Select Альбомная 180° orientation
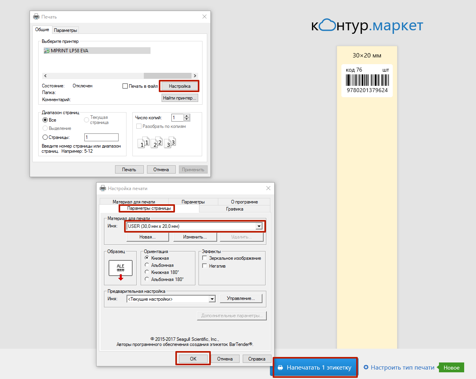 coord(147,279)
